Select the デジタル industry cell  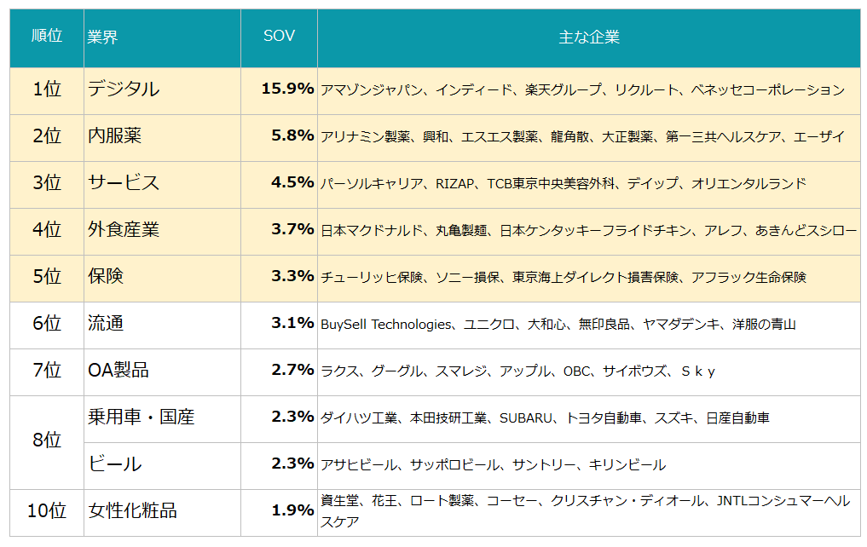124,89
